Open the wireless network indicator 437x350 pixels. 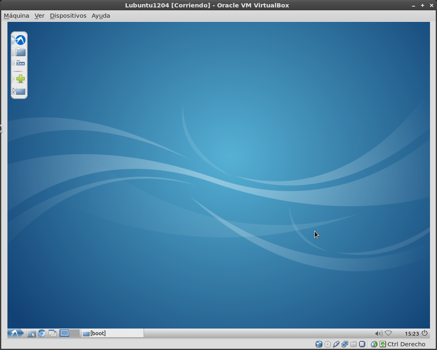click(x=388, y=334)
